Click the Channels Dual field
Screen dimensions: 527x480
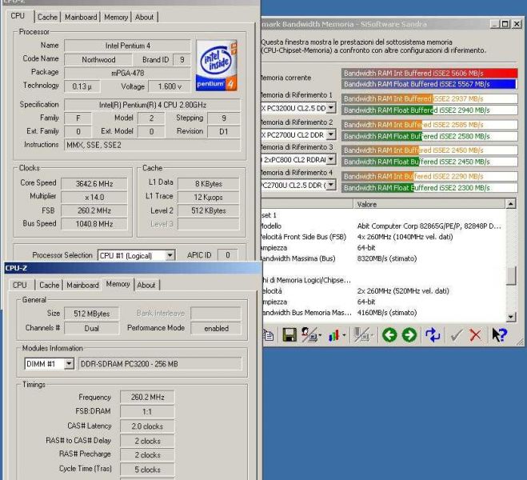tap(91, 329)
